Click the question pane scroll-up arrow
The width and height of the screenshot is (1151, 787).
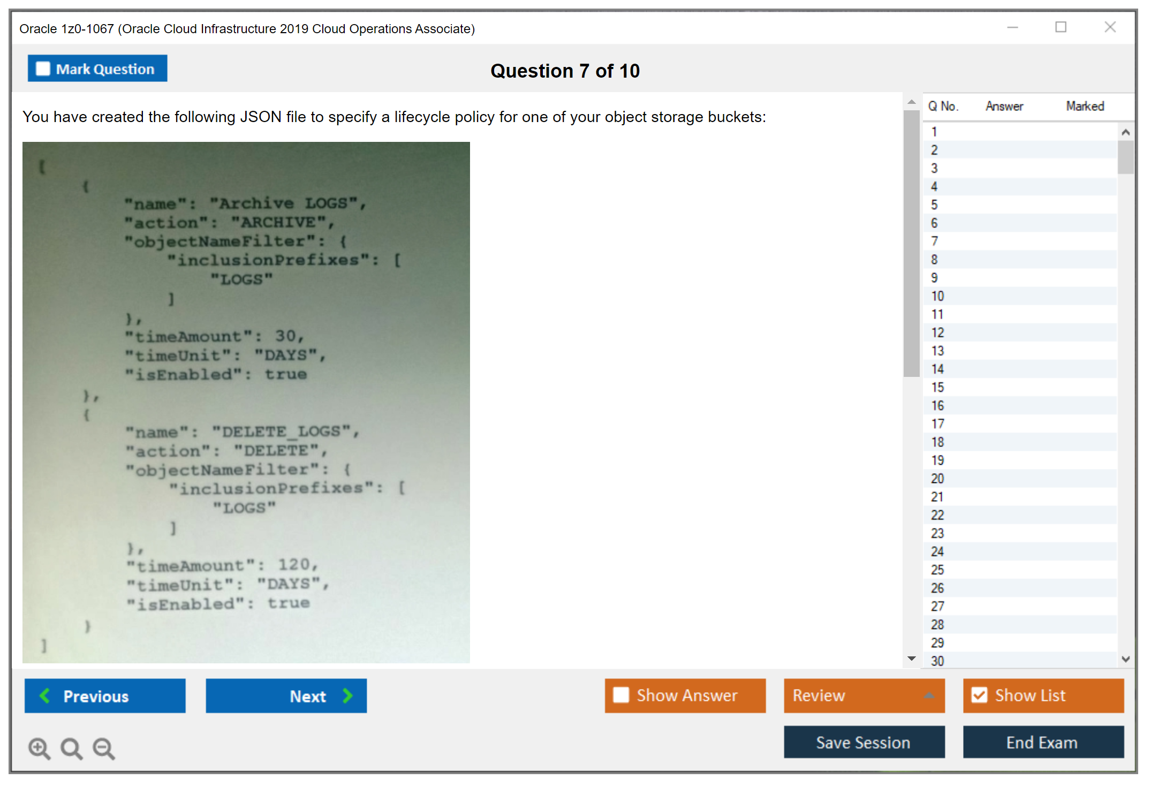(x=912, y=102)
